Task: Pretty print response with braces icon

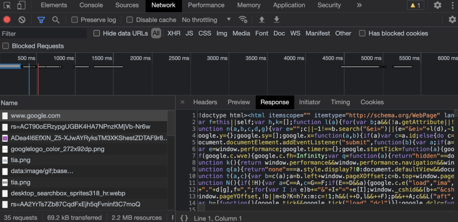Action: [x=184, y=218]
